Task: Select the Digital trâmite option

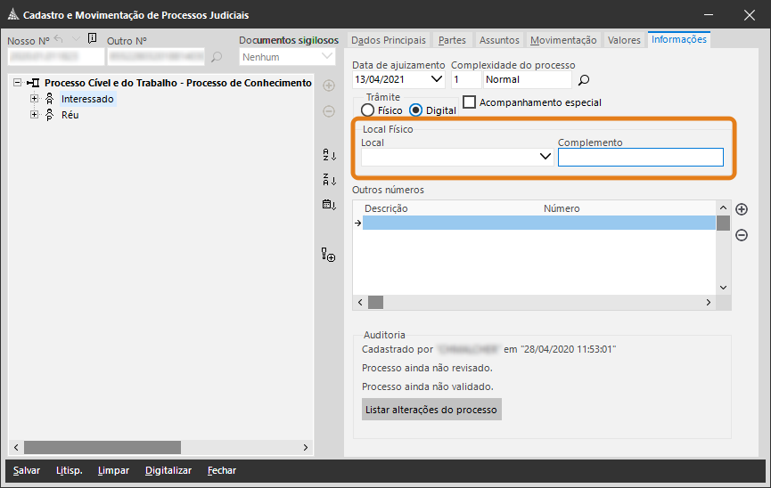Action: tap(415, 110)
